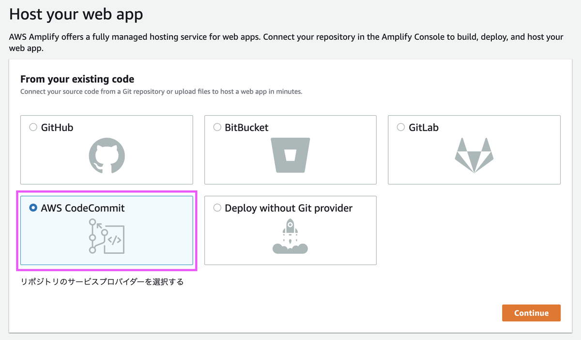Choose the BitBucket radio option
The height and width of the screenshot is (340, 581).
217,127
